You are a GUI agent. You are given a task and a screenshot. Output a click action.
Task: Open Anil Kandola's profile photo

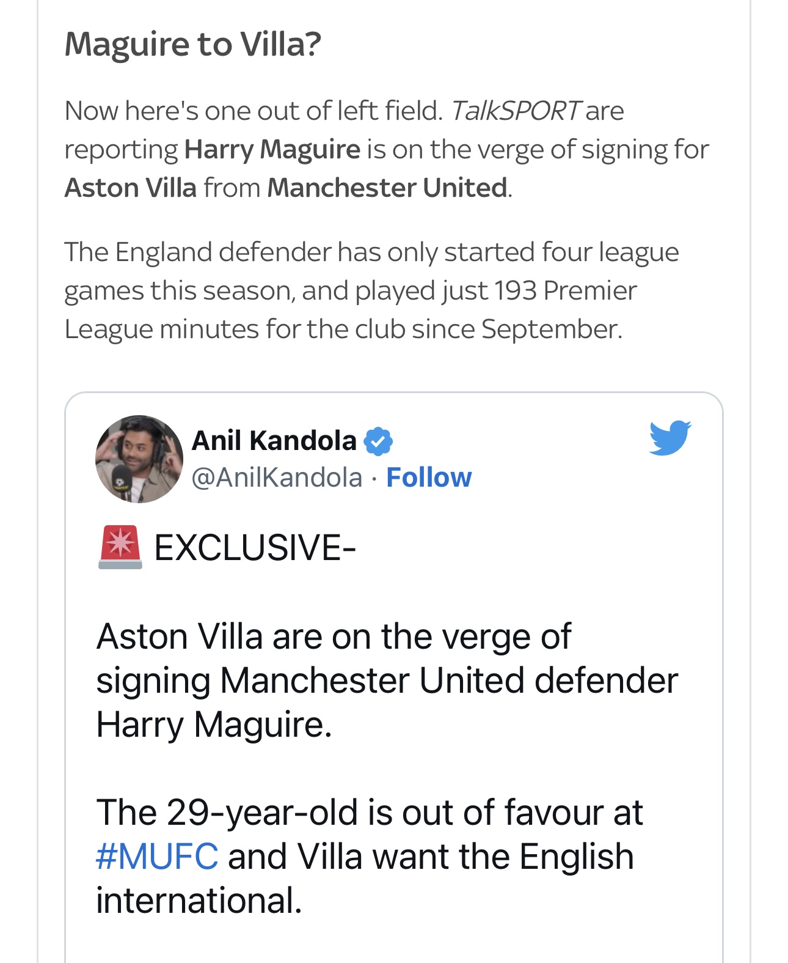pos(139,459)
